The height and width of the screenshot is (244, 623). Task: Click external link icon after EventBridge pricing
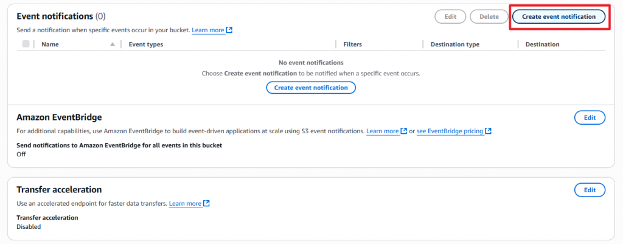(488, 131)
